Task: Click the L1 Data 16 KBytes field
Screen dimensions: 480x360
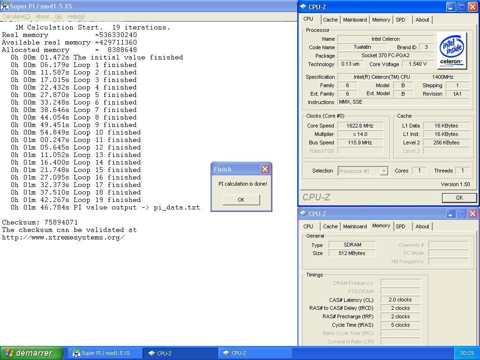Action: click(446, 126)
